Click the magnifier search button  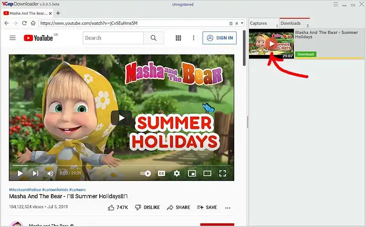(x=154, y=38)
